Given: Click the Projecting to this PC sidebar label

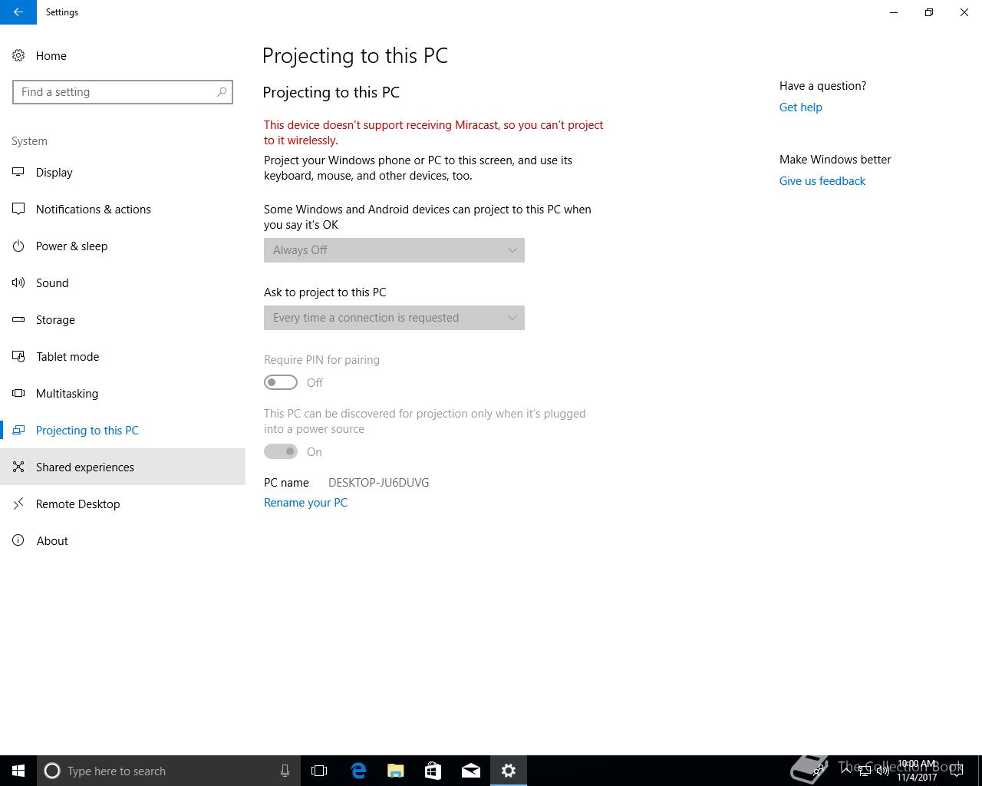Looking at the screenshot, I should tap(87, 430).
